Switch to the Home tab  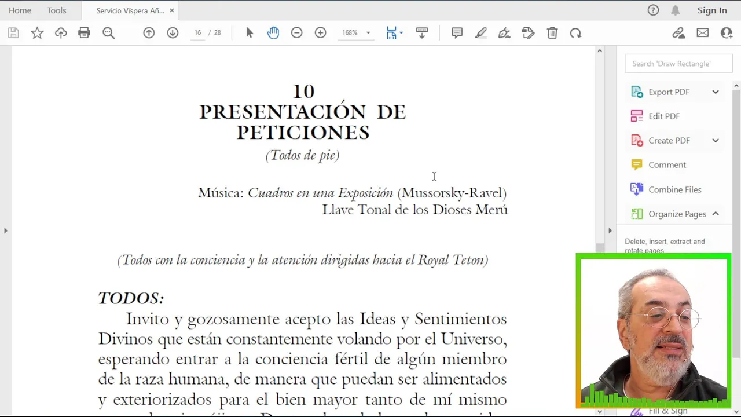[20, 10]
